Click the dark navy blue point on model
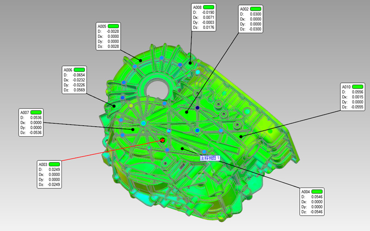Screen dimensions: 370x231 [197, 108]
